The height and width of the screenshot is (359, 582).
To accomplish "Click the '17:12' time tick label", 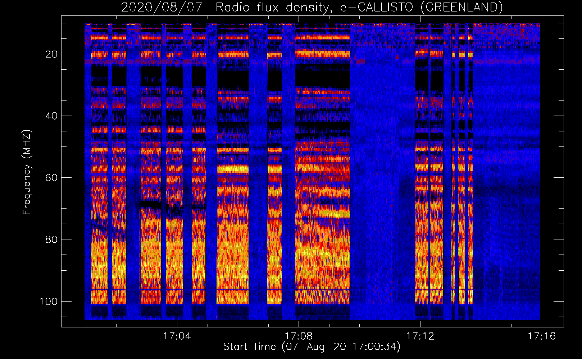I will tap(420, 336).
